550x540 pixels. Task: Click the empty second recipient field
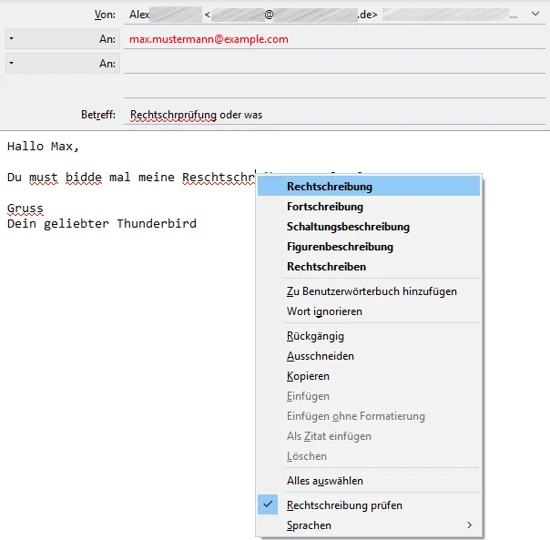coord(334,64)
